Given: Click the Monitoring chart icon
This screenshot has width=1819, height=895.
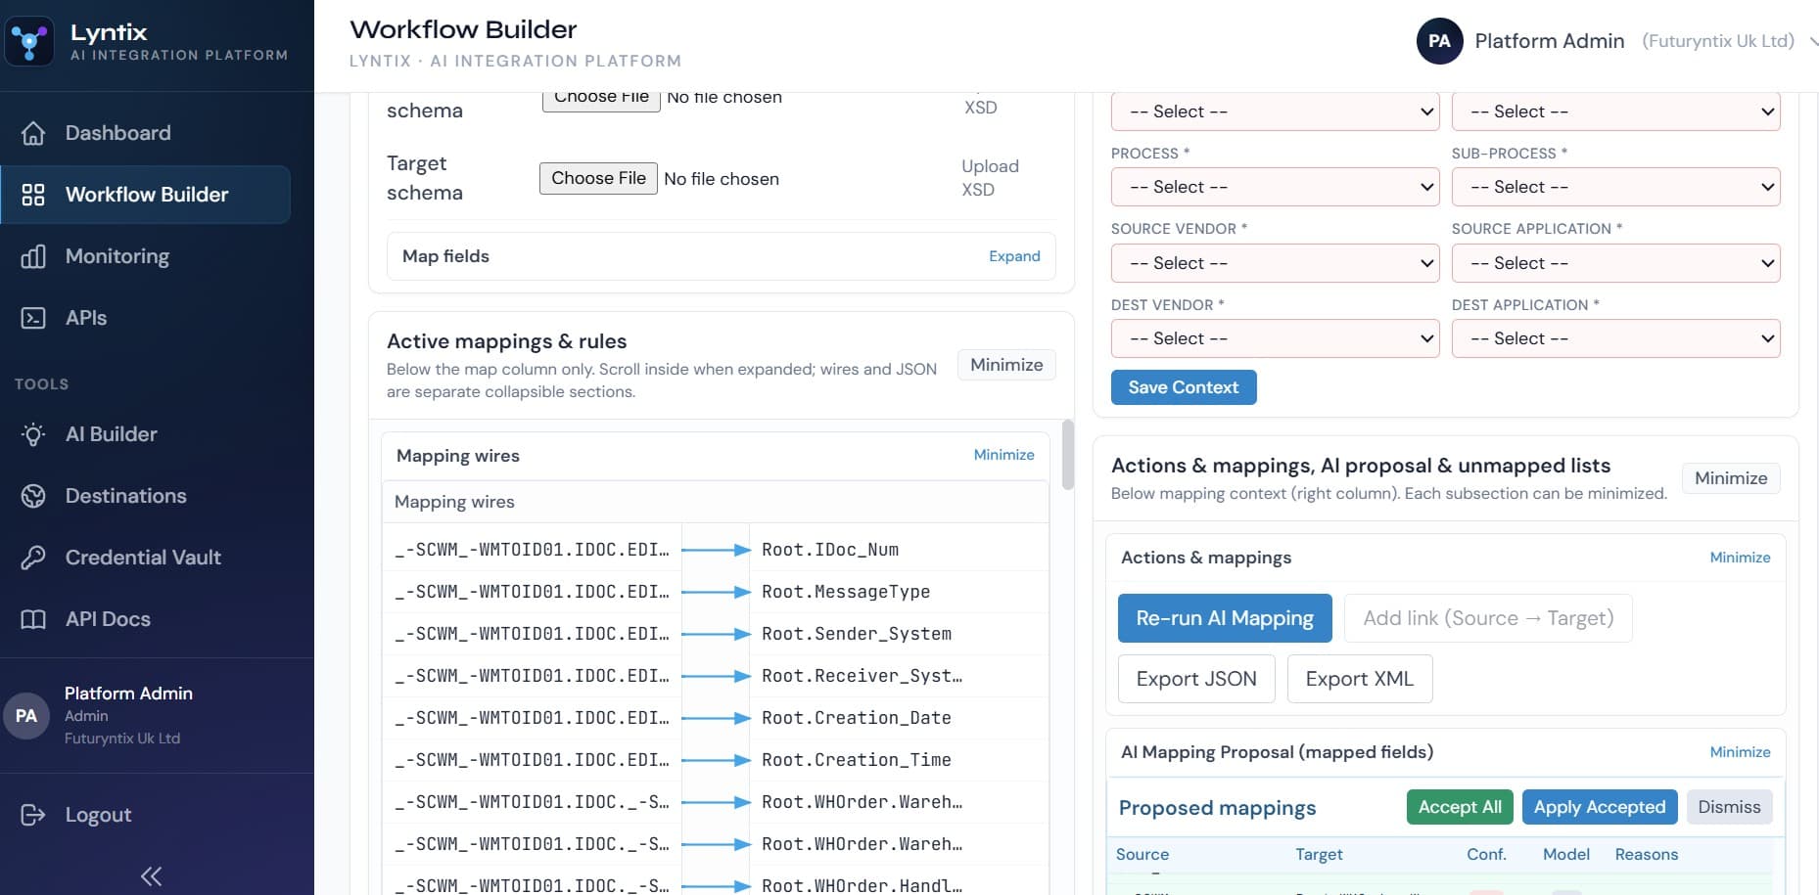Looking at the screenshot, I should [33, 256].
